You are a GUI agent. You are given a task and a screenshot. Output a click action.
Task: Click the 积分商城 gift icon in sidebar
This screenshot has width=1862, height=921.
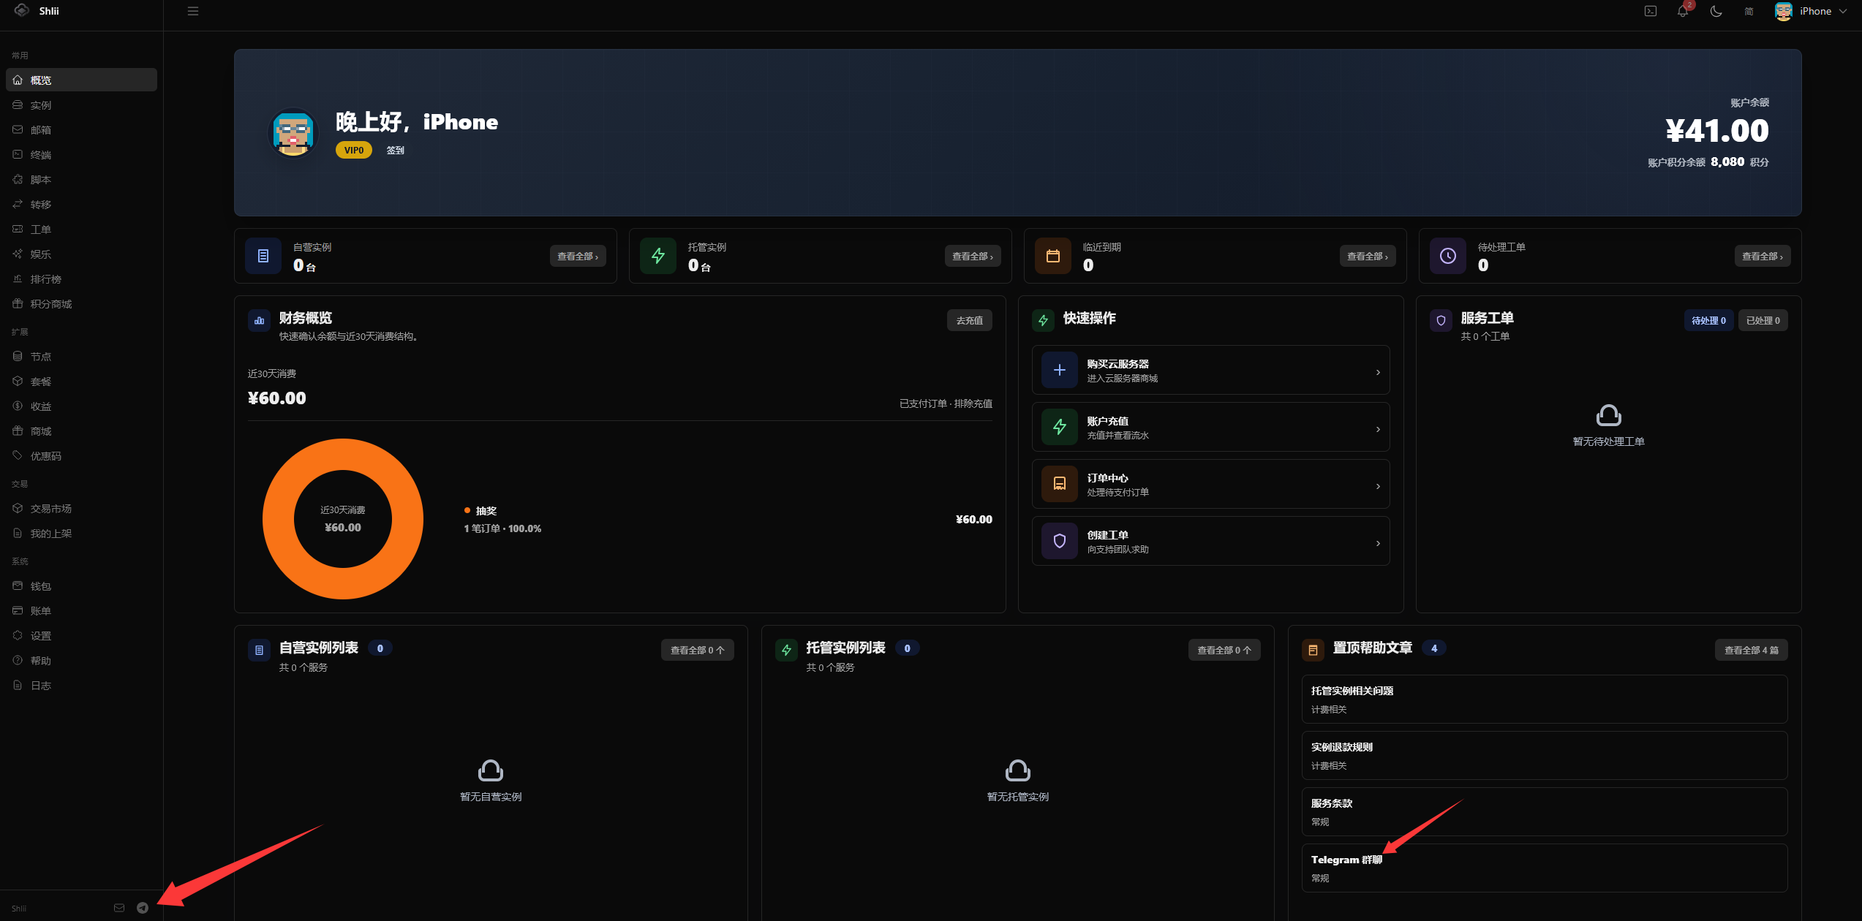pyautogui.click(x=18, y=303)
